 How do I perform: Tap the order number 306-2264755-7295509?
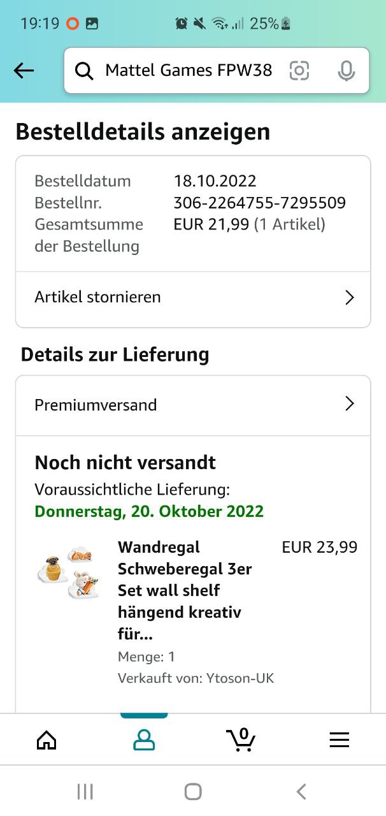click(x=259, y=203)
